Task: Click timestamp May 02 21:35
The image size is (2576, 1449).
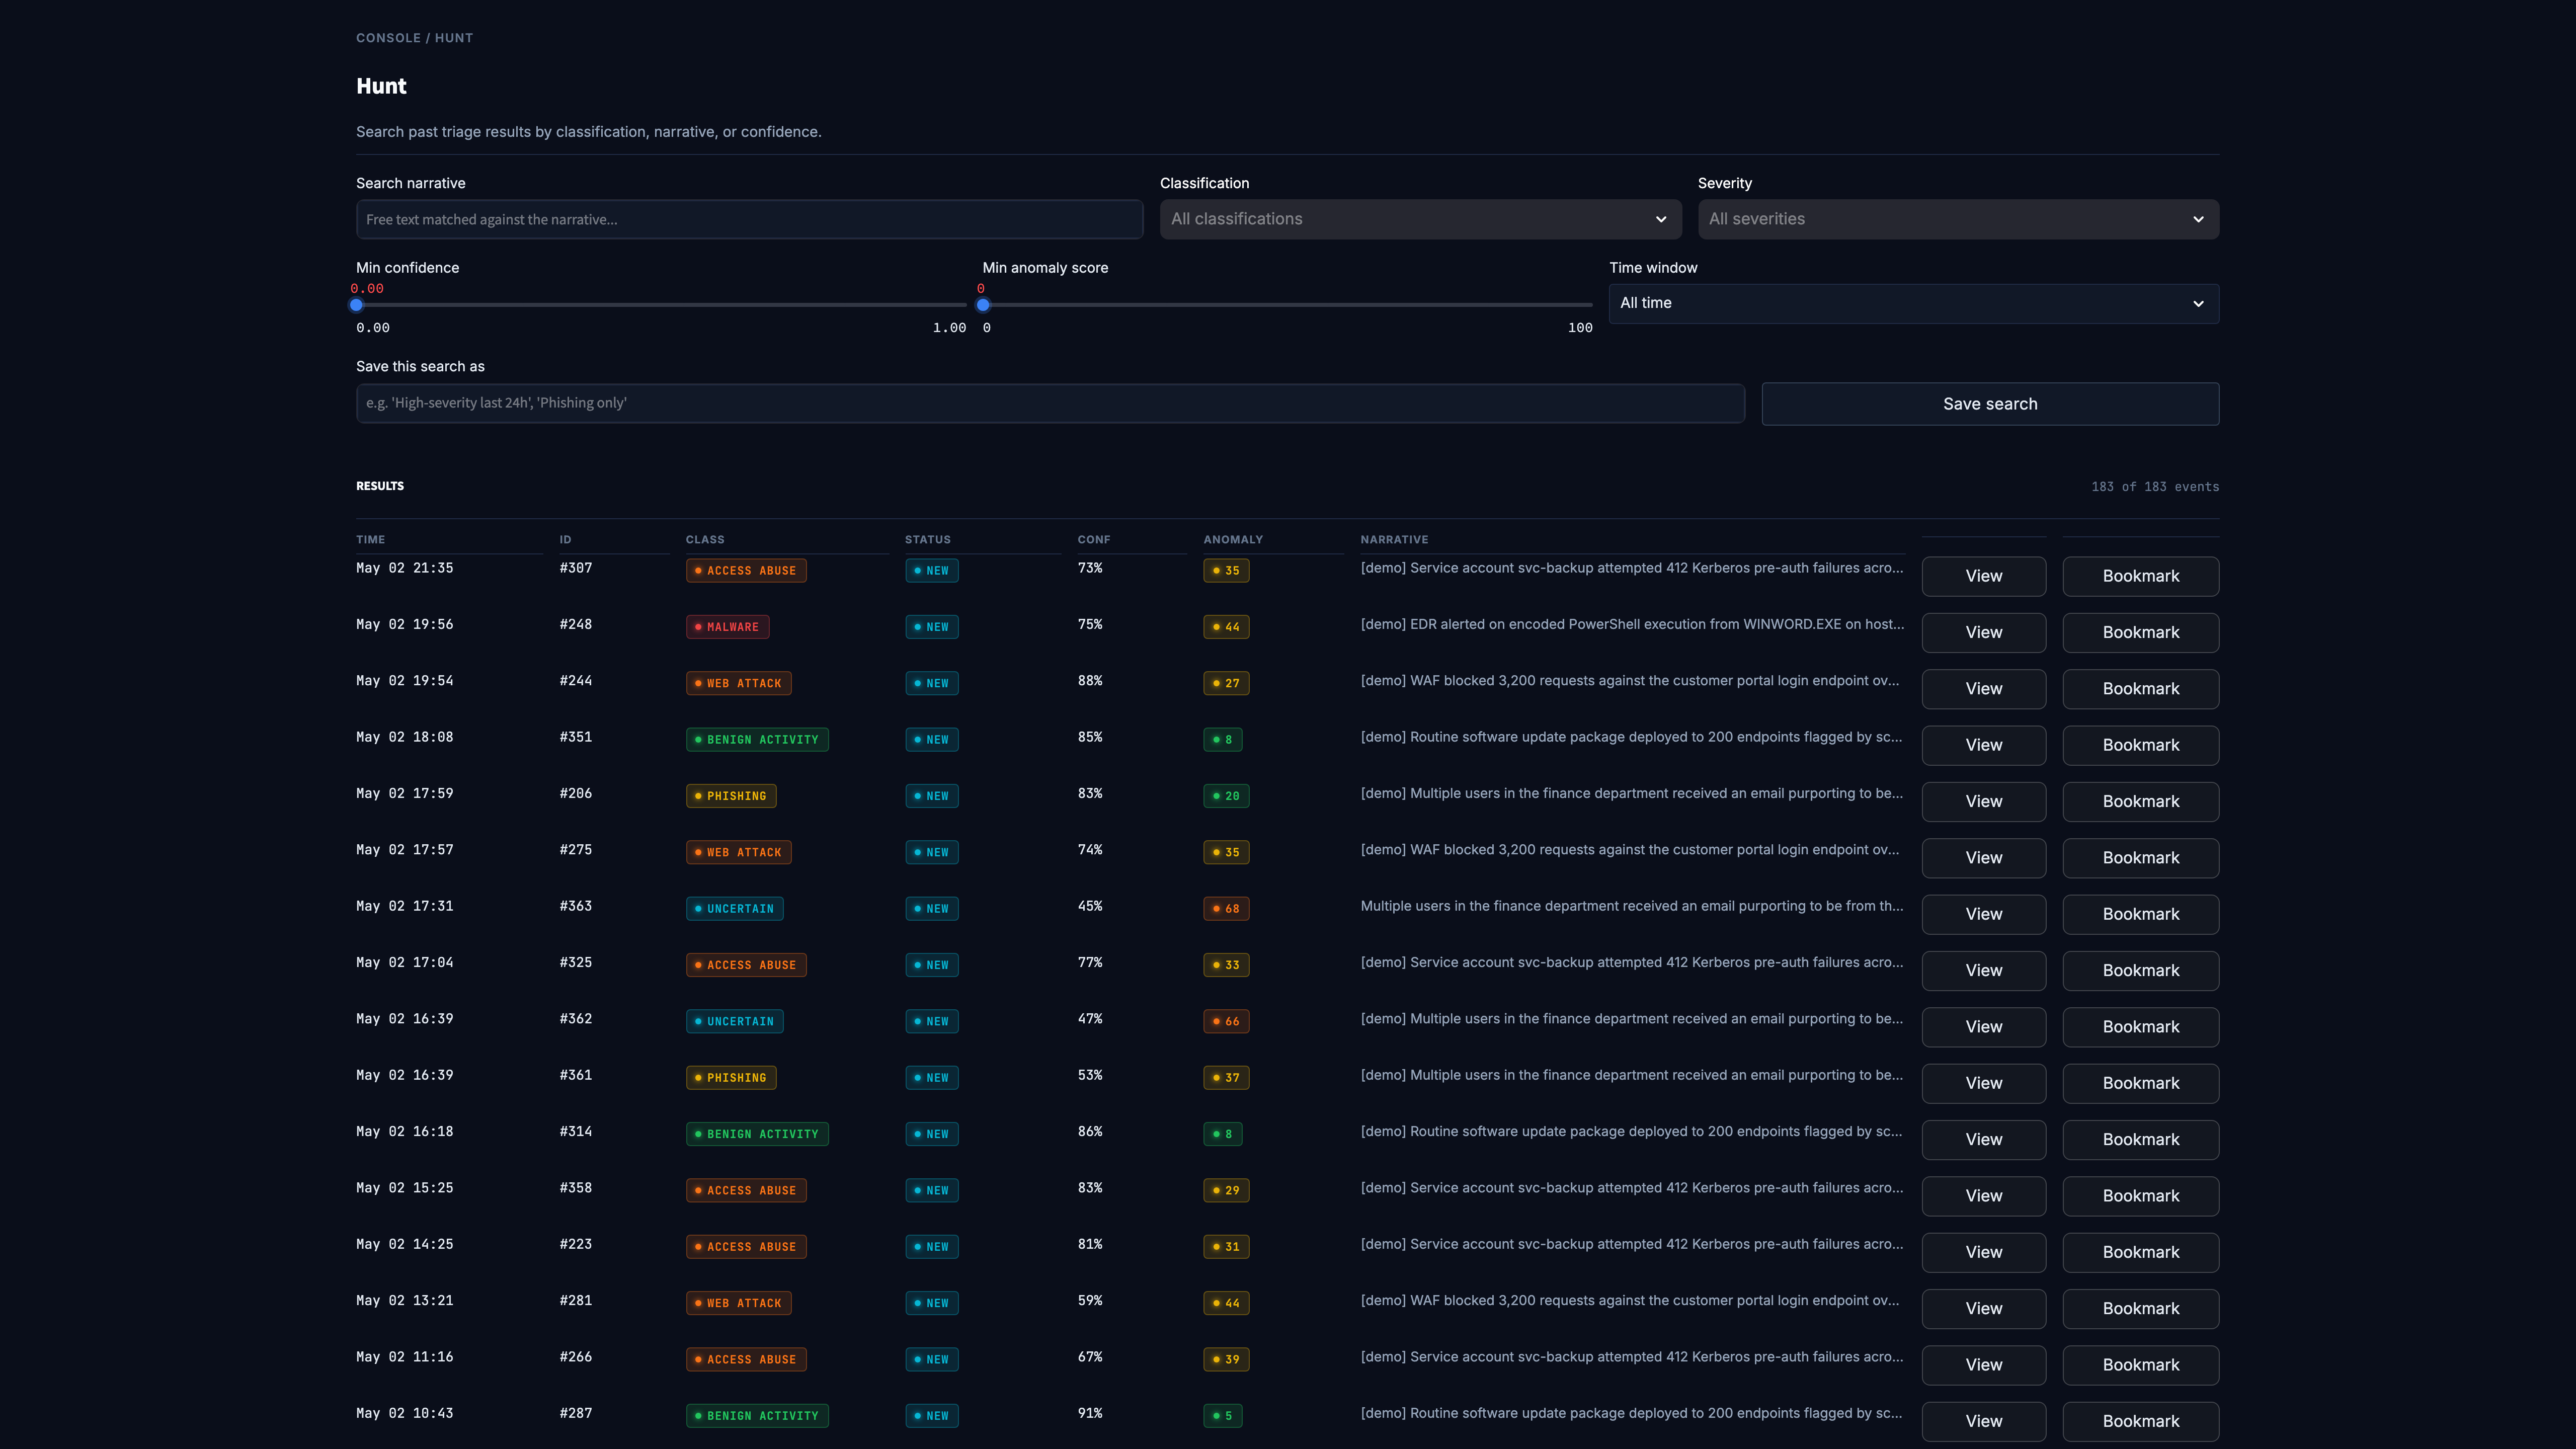Action: pyautogui.click(x=405, y=568)
